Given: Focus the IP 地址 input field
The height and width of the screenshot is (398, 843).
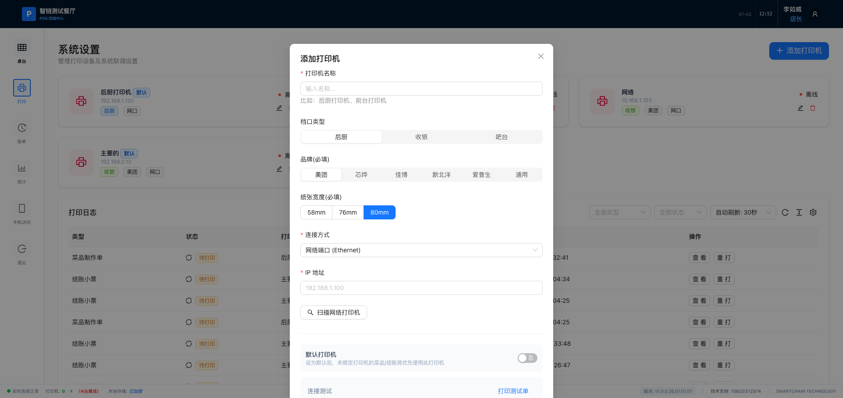Looking at the screenshot, I should pyautogui.click(x=421, y=288).
